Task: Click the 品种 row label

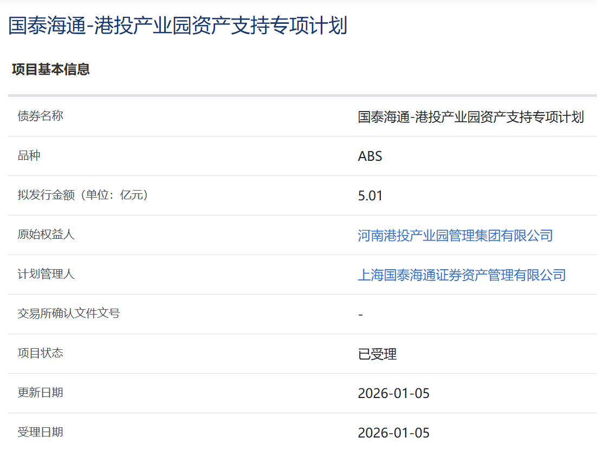Action: (29, 155)
